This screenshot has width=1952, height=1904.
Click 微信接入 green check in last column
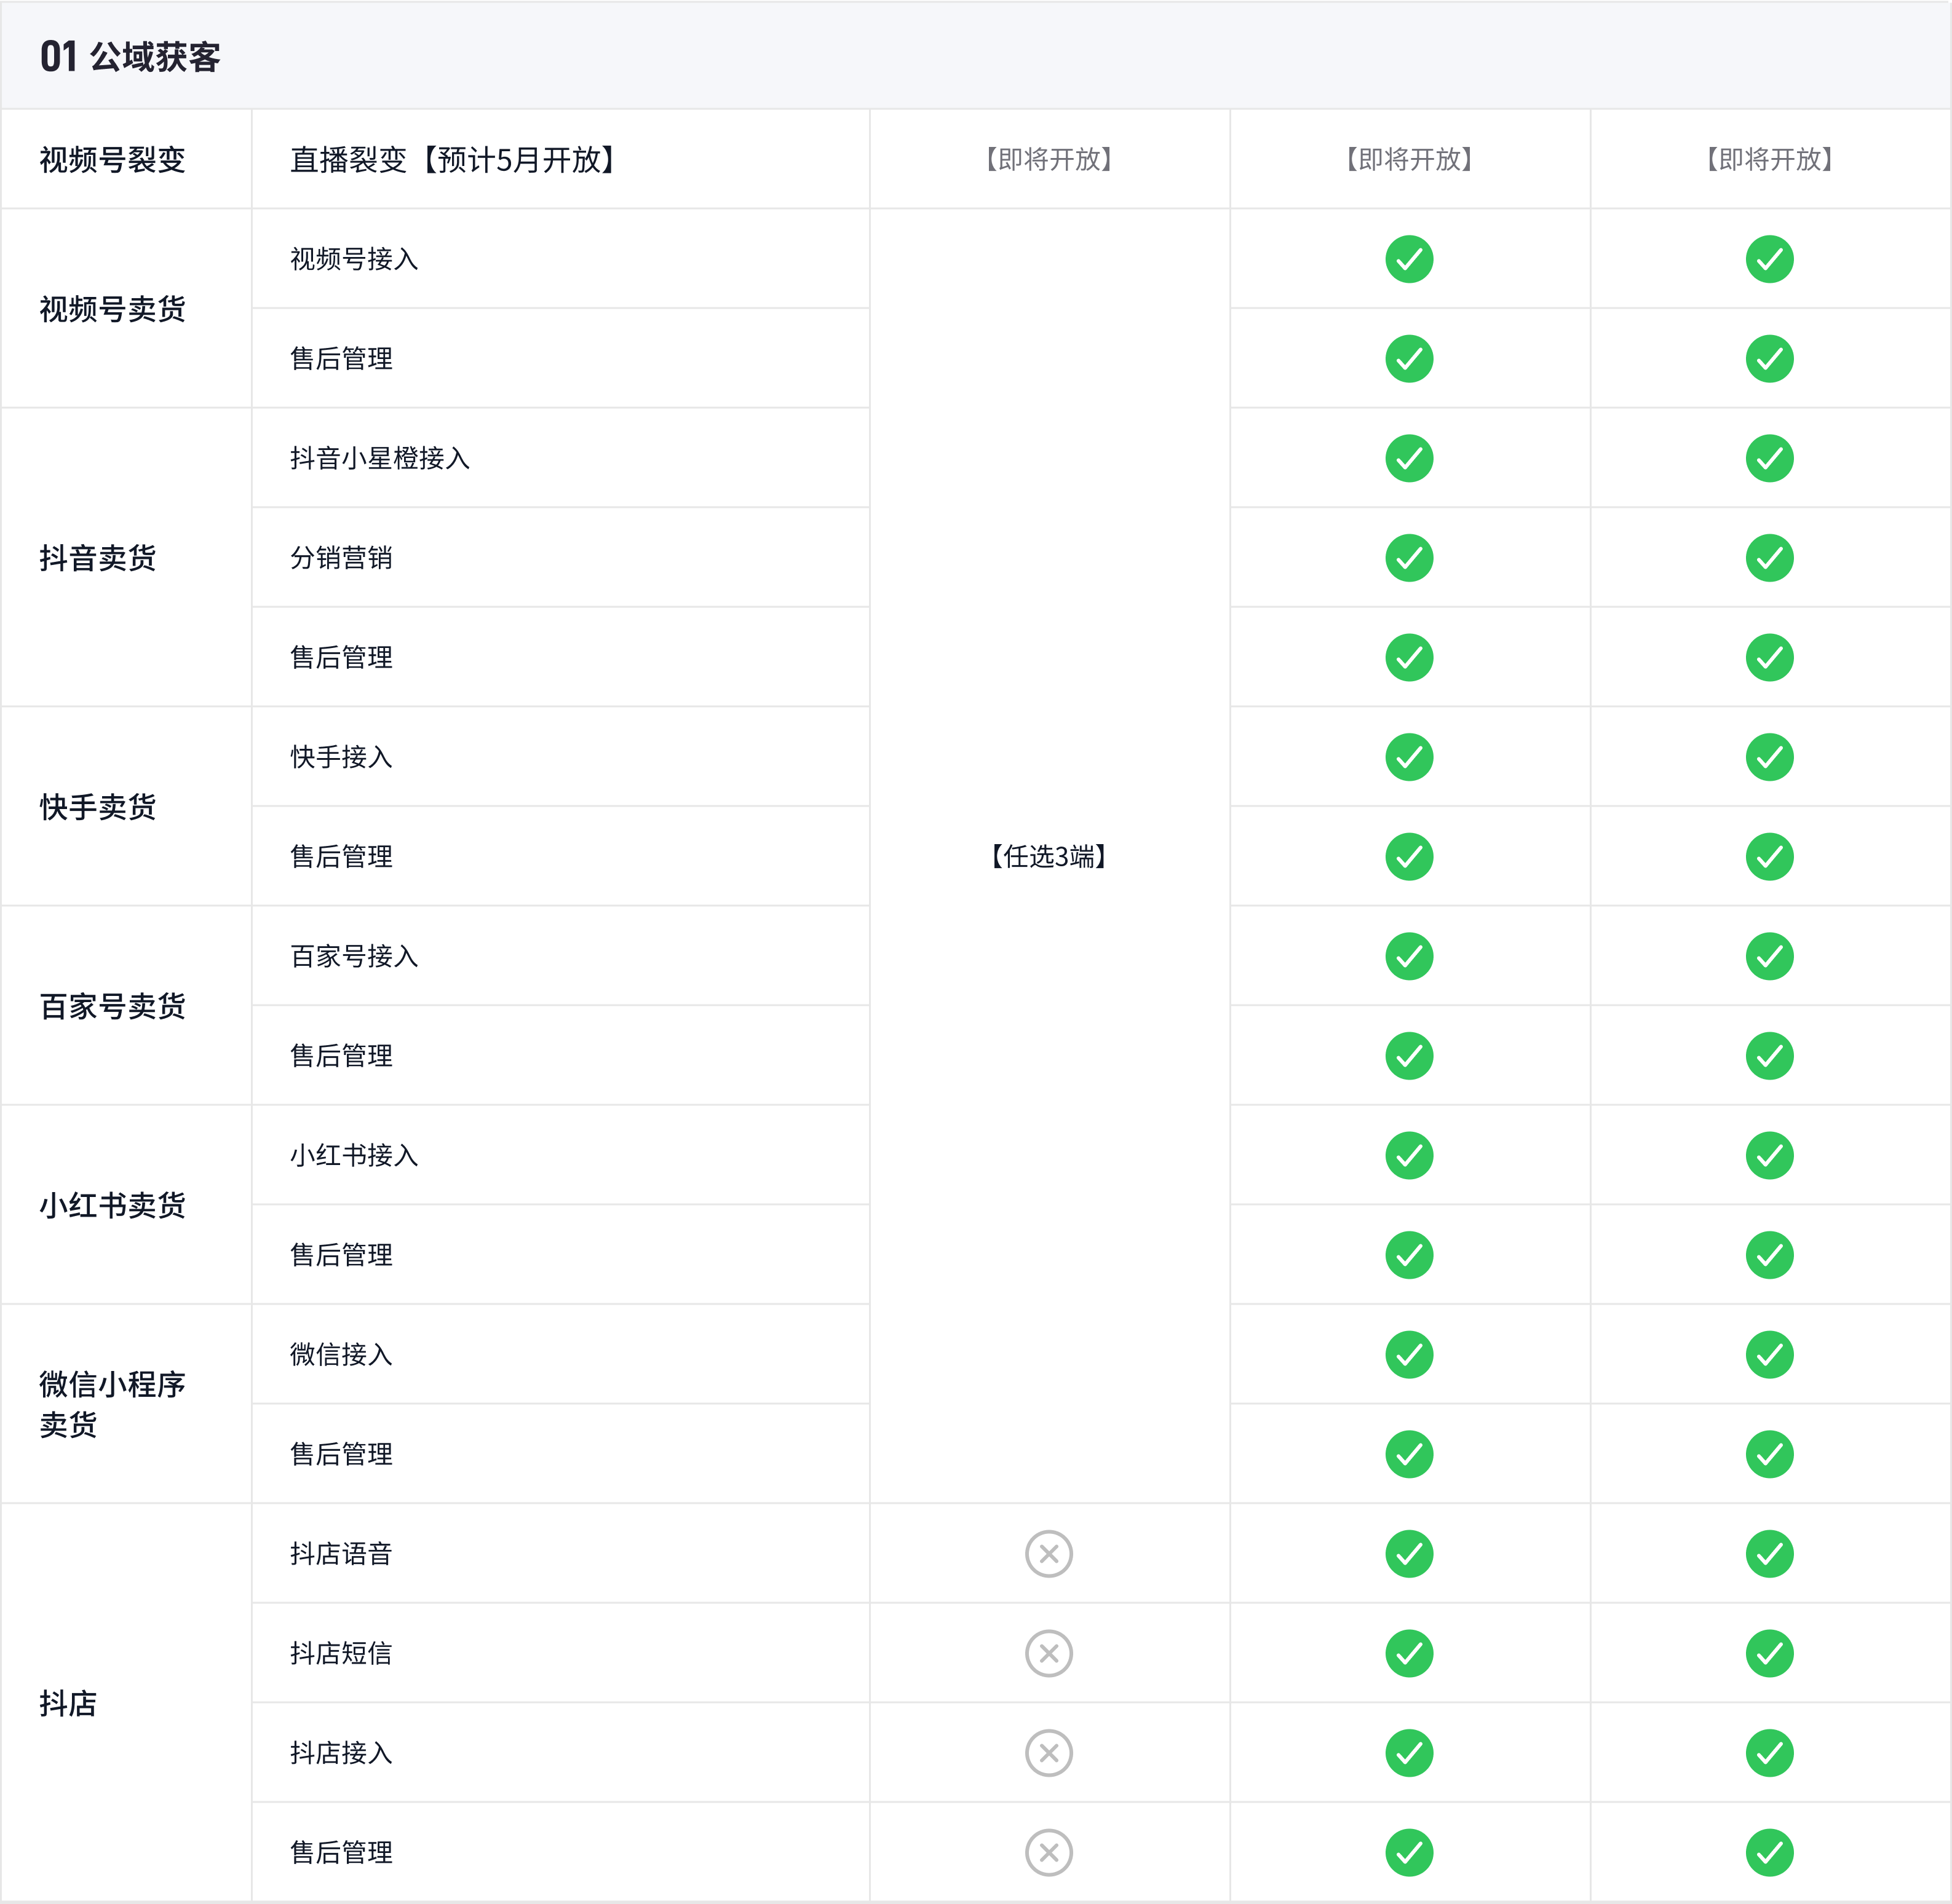pyautogui.click(x=1769, y=1354)
